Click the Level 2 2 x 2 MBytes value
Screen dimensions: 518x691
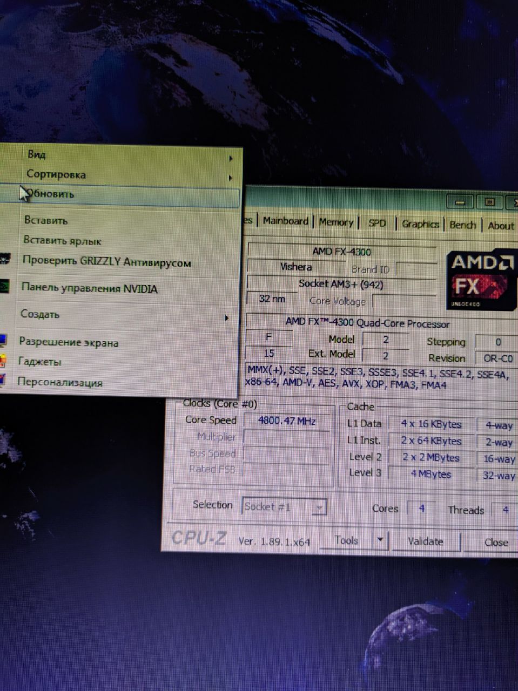431,458
